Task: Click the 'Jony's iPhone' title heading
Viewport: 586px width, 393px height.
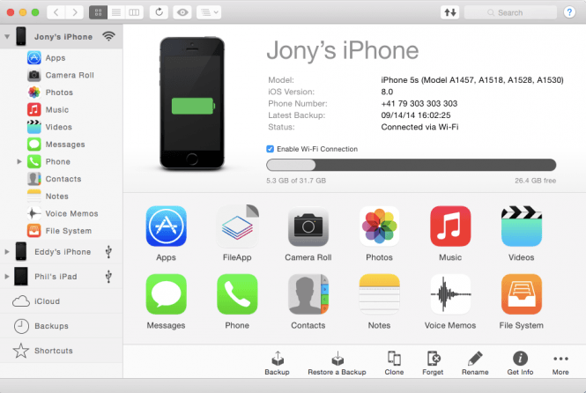Action: pyautogui.click(x=342, y=50)
